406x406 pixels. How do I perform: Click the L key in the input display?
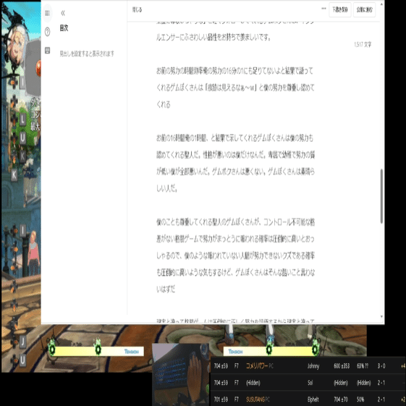(22, 120)
